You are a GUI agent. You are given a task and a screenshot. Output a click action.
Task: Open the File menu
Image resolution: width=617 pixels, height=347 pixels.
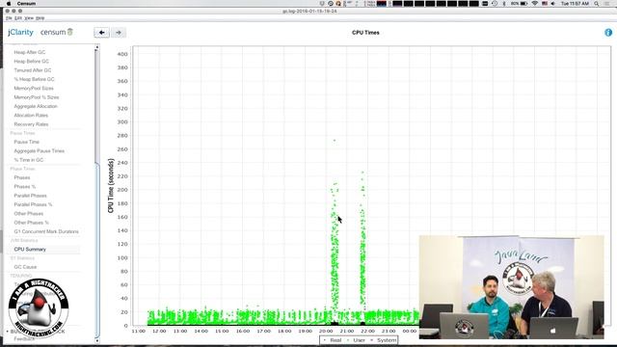click(9, 18)
